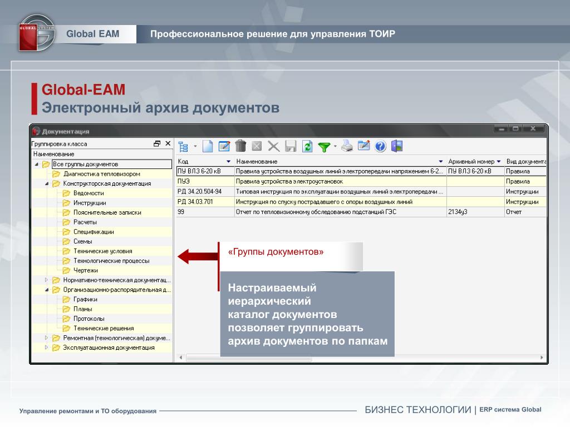
Task: Select Схемы folder
Action: 83,241
